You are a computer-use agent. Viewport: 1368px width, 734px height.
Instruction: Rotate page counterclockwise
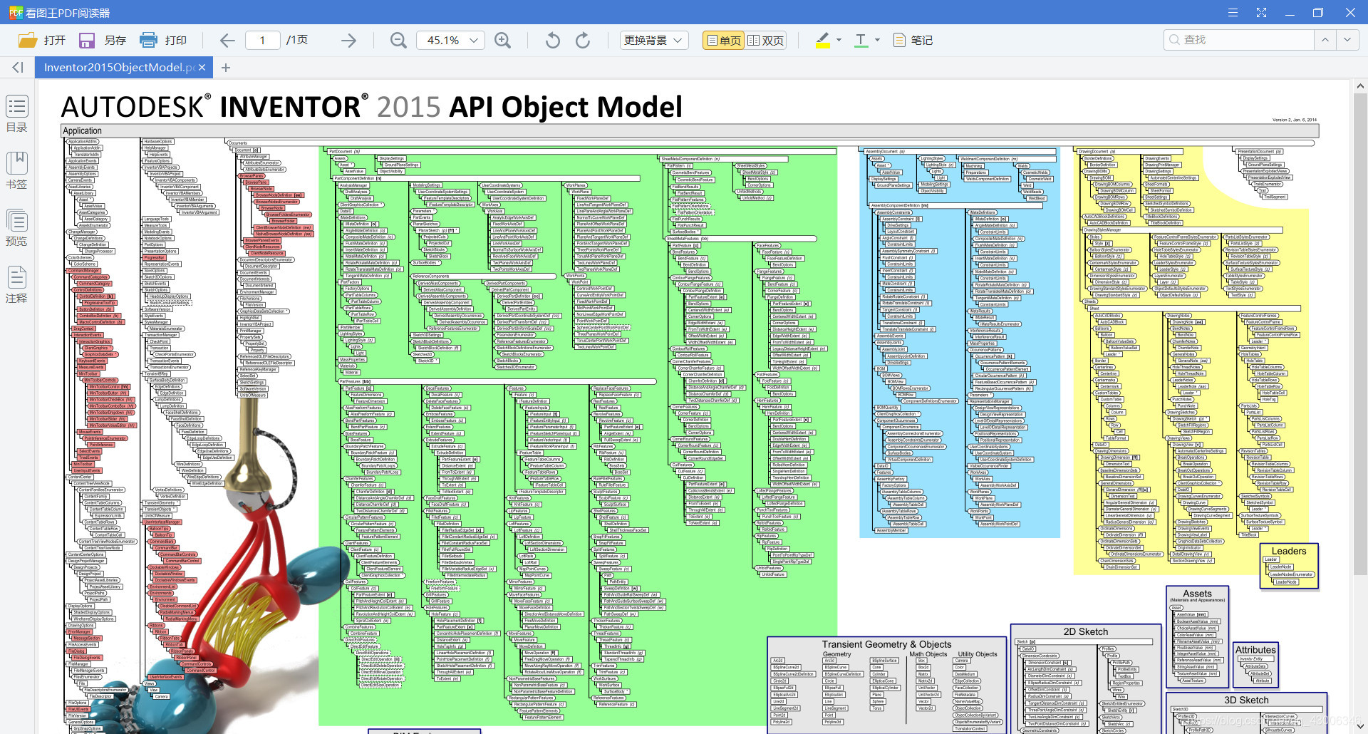point(553,41)
